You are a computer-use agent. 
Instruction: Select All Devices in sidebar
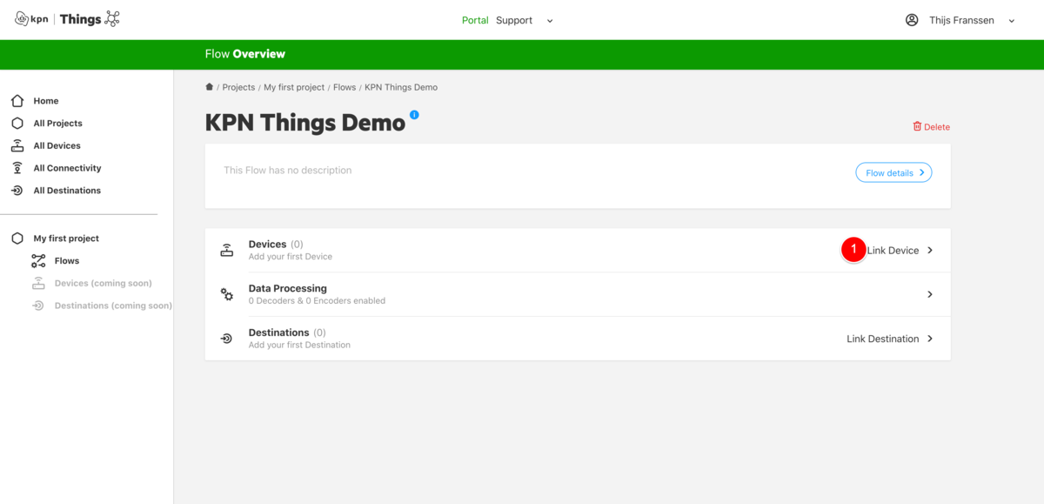57,146
